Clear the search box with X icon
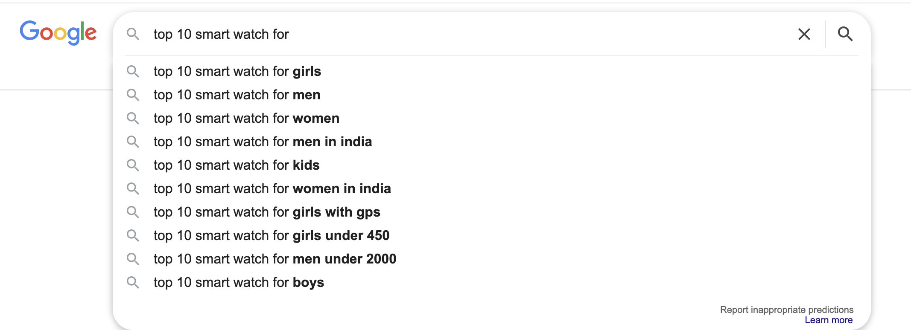 804,34
